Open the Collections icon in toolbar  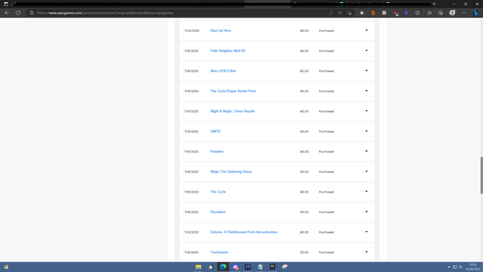point(441,13)
